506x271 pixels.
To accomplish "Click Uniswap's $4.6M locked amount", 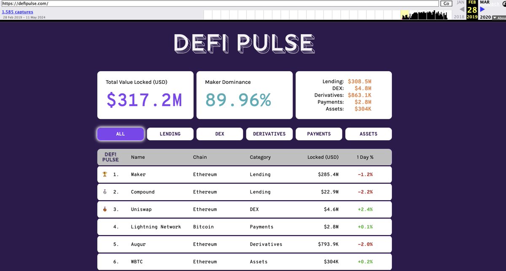I will 331,209.
